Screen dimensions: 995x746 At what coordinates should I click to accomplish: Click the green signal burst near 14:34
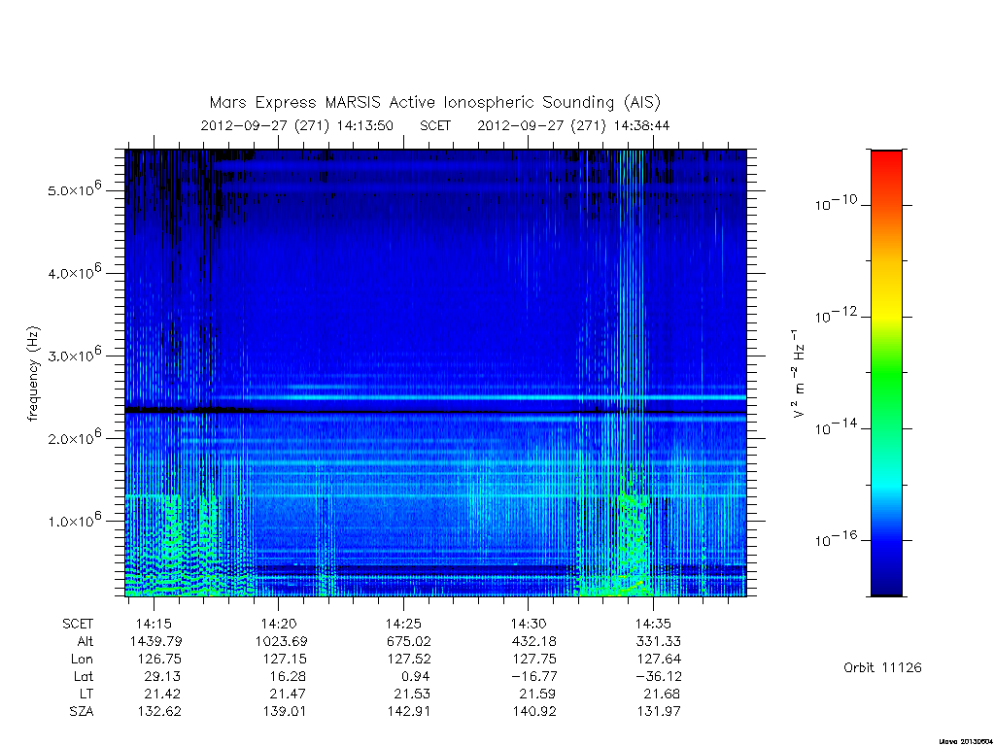pyautogui.click(x=631, y=539)
